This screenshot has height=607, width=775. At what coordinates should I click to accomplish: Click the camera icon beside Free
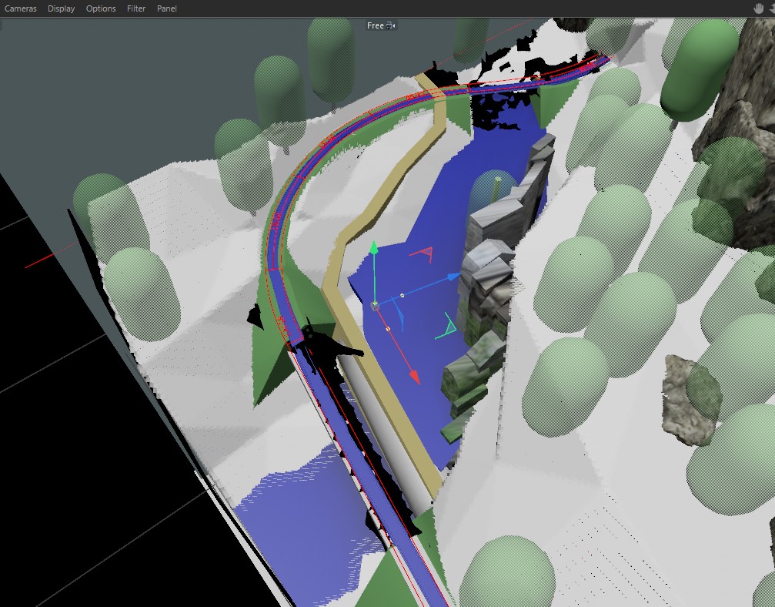click(x=390, y=25)
